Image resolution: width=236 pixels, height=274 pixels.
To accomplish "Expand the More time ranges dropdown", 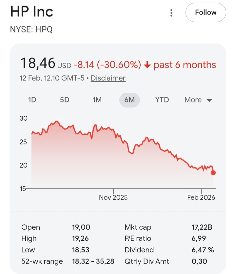I will (198, 100).
